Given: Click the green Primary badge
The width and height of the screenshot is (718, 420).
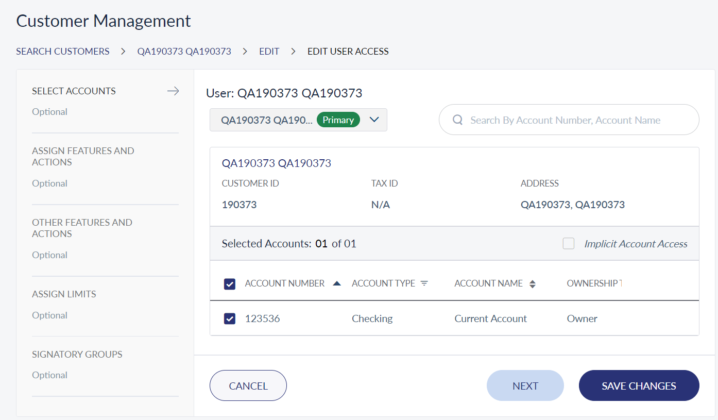Looking at the screenshot, I should tap(338, 120).
